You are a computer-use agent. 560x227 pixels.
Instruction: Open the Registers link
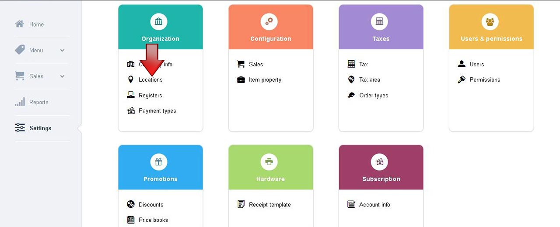coord(150,96)
